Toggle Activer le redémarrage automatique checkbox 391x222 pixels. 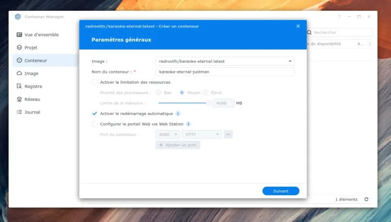click(x=94, y=113)
